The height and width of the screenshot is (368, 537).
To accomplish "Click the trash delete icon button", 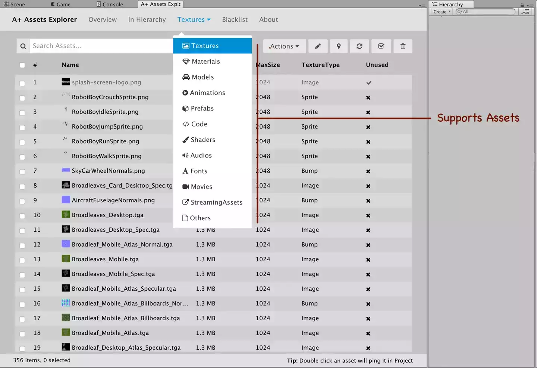I will pyautogui.click(x=403, y=46).
